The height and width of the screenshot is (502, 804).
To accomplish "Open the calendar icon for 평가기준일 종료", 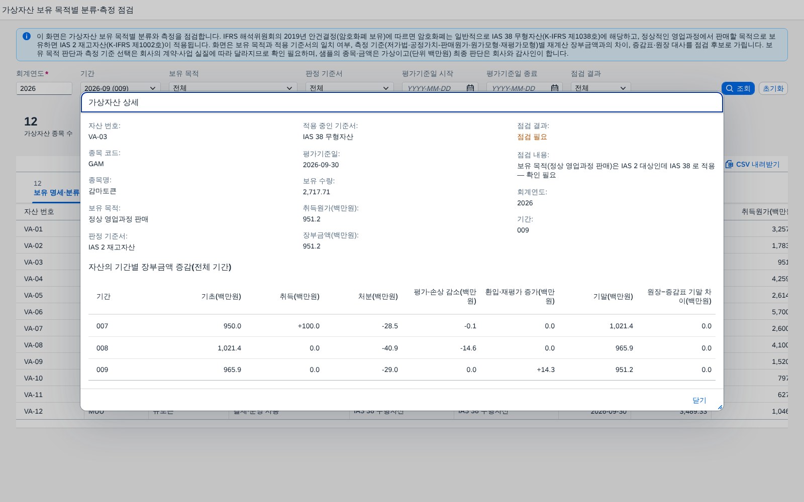I will point(555,88).
